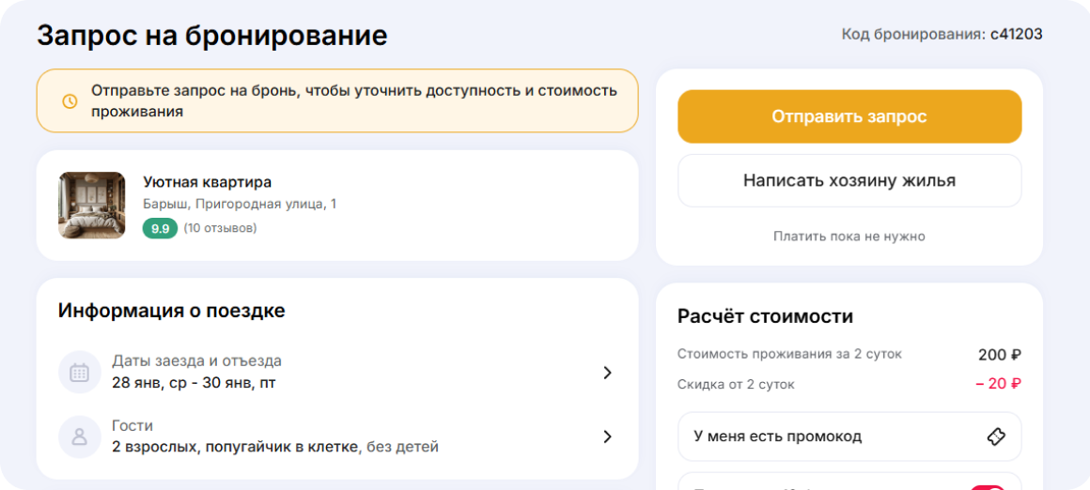This screenshot has height=490, width=1090.
Task: Click the apartment bedroom thumbnail photo
Action: [x=92, y=205]
